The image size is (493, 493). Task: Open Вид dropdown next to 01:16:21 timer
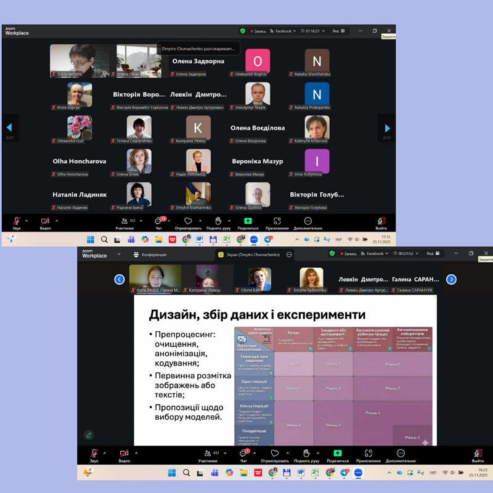pos(338,31)
